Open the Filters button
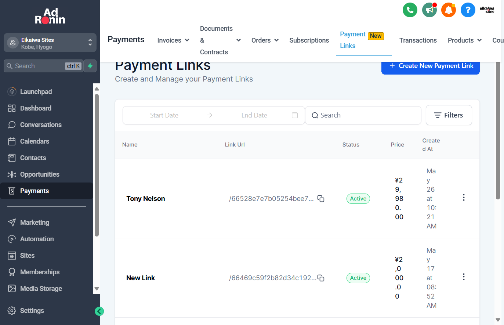Screen dimensions: 504x325 click(449, 115)
